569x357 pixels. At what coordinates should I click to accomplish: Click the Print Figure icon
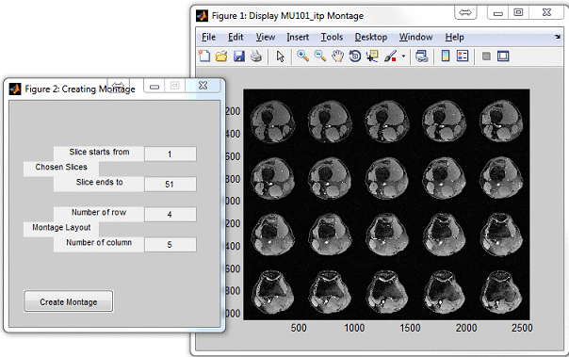pos(256,57)
